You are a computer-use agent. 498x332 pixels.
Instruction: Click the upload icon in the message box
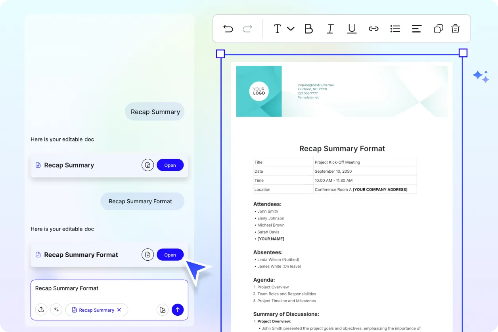click(41, 309)
